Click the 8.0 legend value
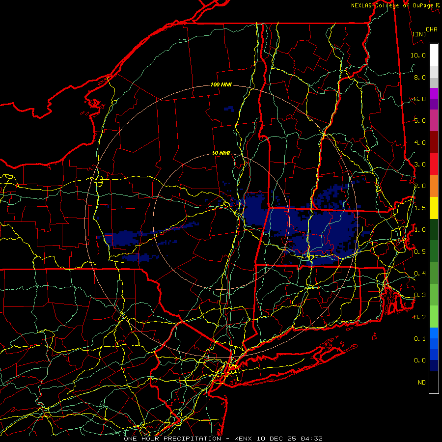Image resolution: width=442 pixels, height=442 pixels. point(420,77)
